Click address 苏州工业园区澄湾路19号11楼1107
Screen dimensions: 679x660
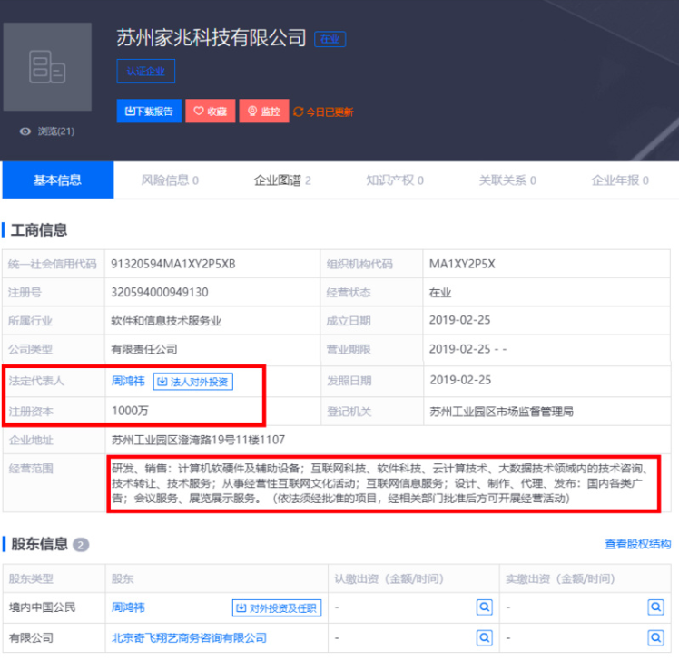tap(198, 440)
